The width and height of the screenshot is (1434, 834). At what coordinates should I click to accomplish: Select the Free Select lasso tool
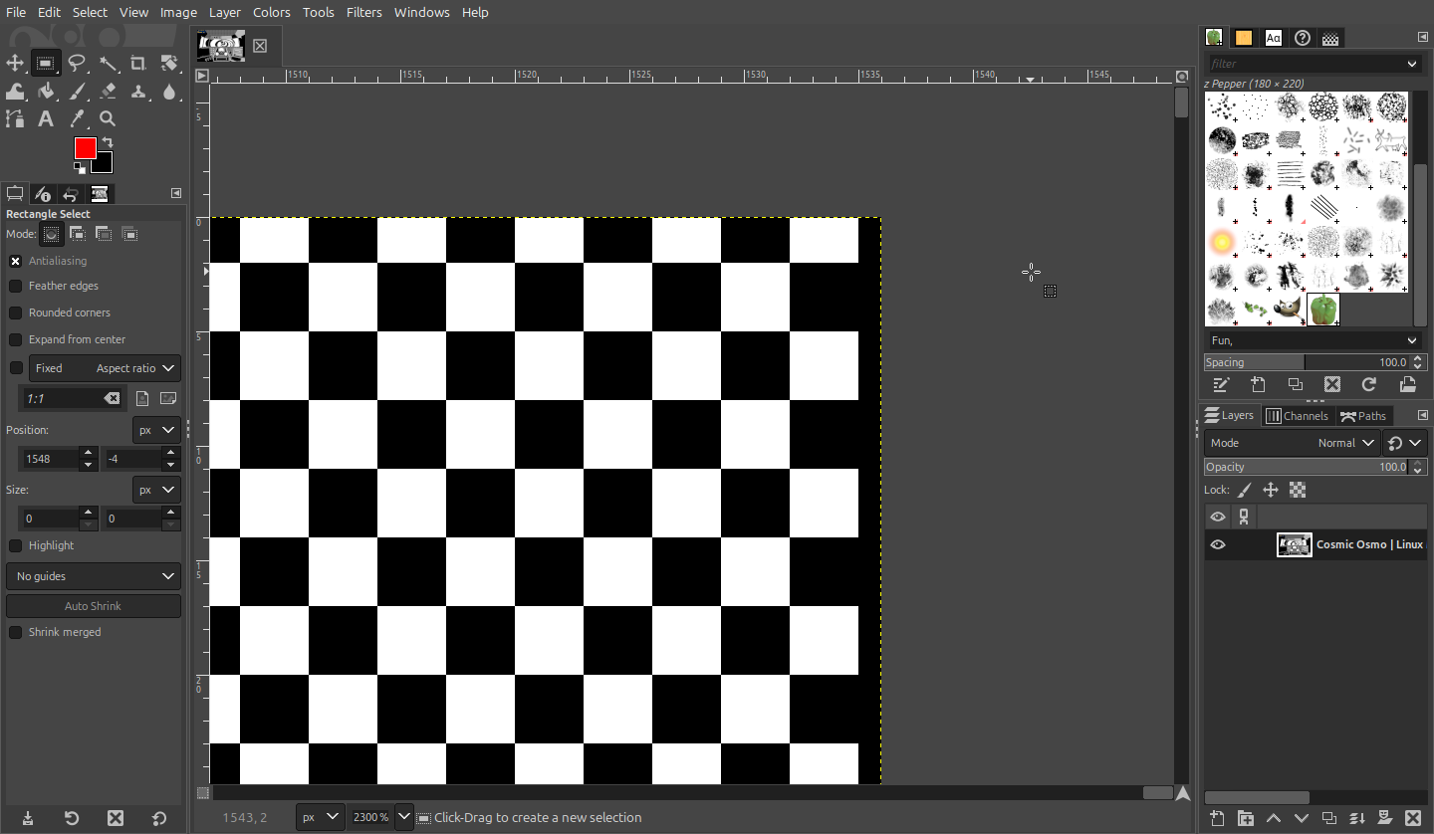[77, 64]
